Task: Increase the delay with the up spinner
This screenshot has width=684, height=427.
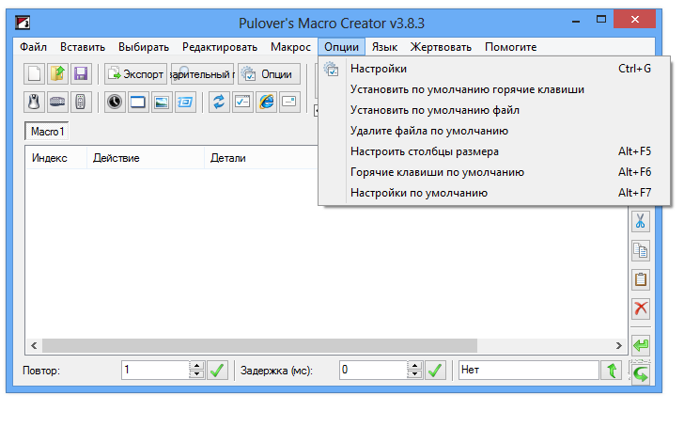Action: 415,366
